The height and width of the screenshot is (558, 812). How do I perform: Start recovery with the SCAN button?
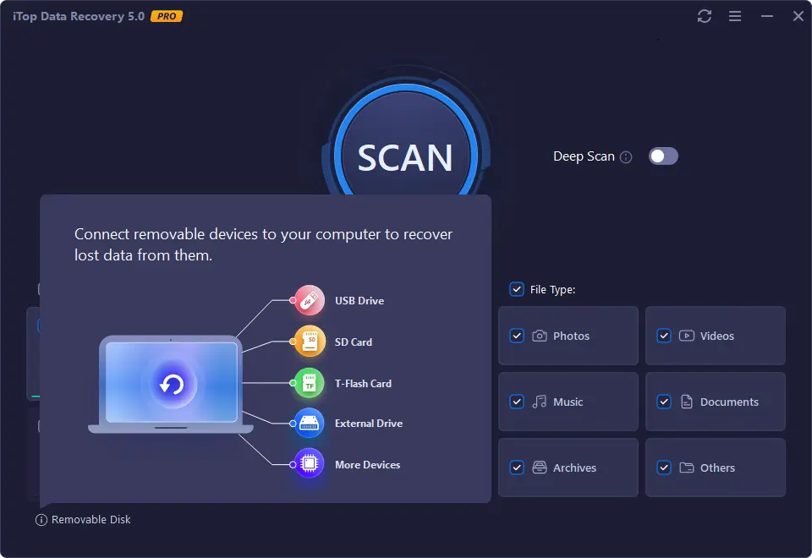click(x=405, y=157)
